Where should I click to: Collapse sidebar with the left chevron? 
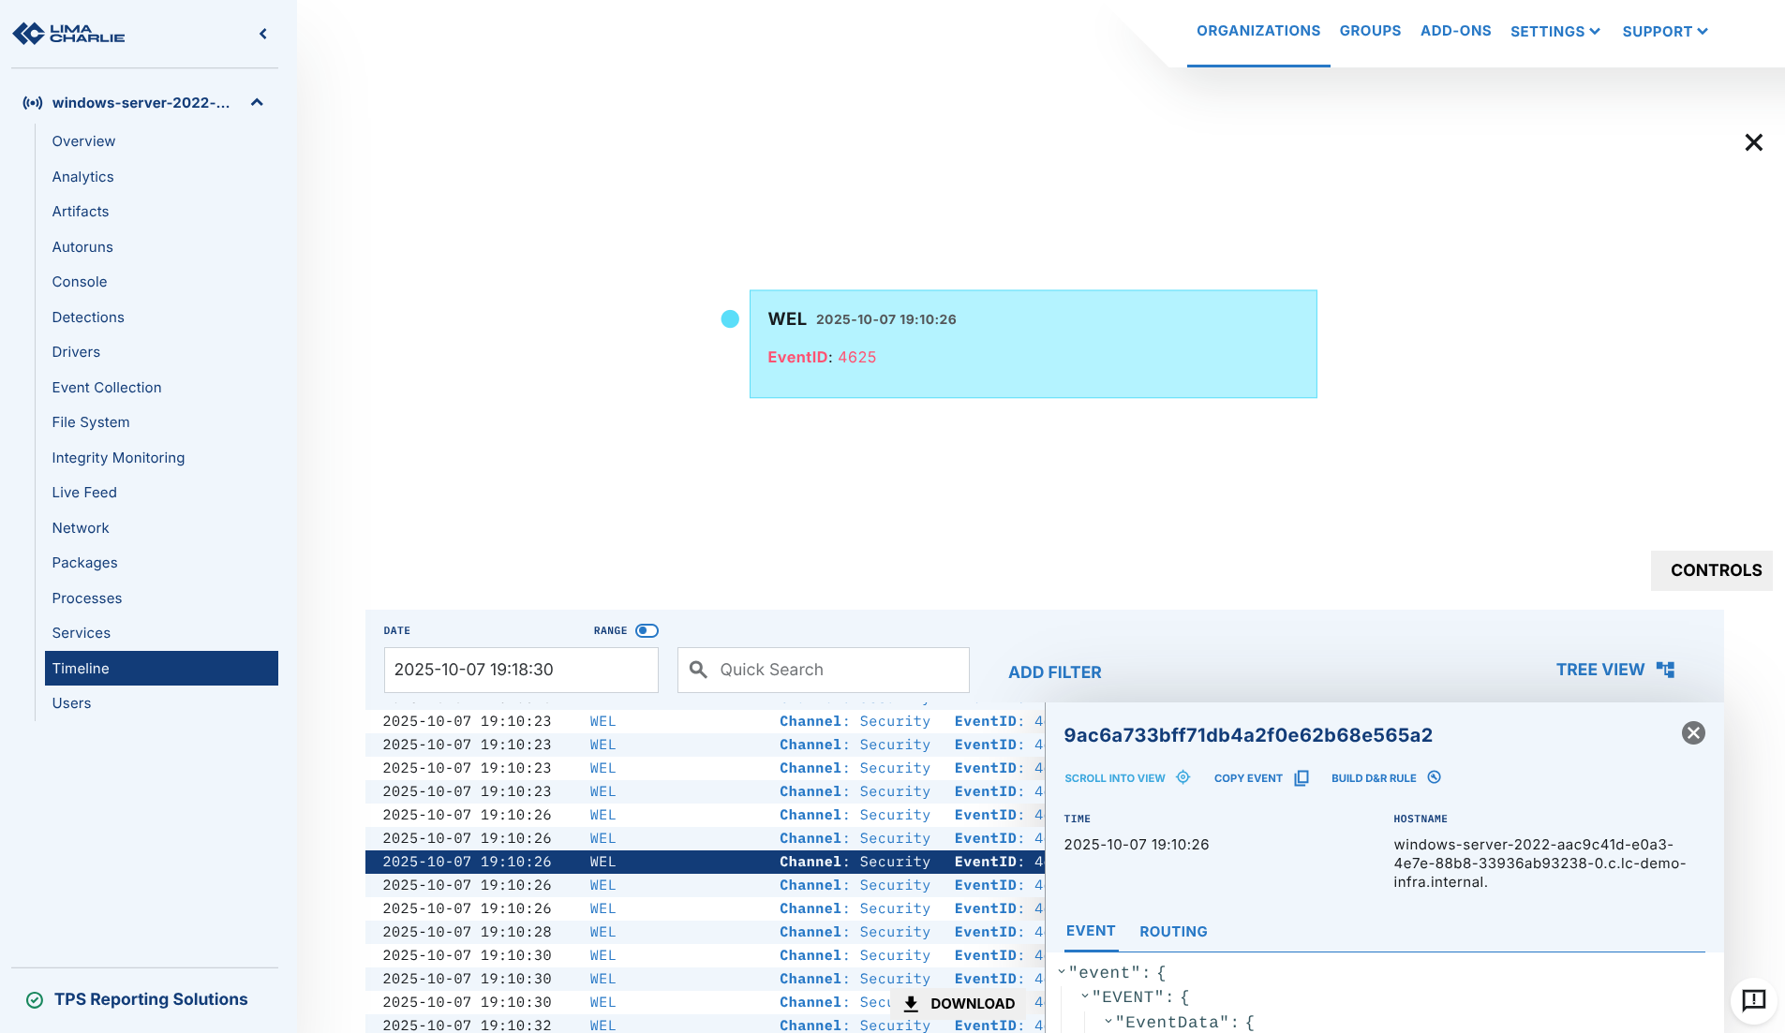263,34
